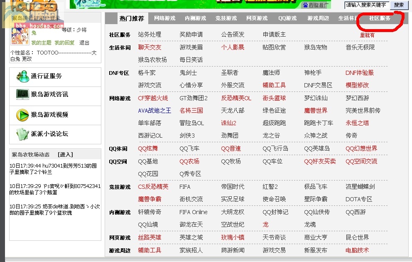Open the 网页游戏 tab
Image resolution: width=412 pixels, height=262 pixels.
257,18
